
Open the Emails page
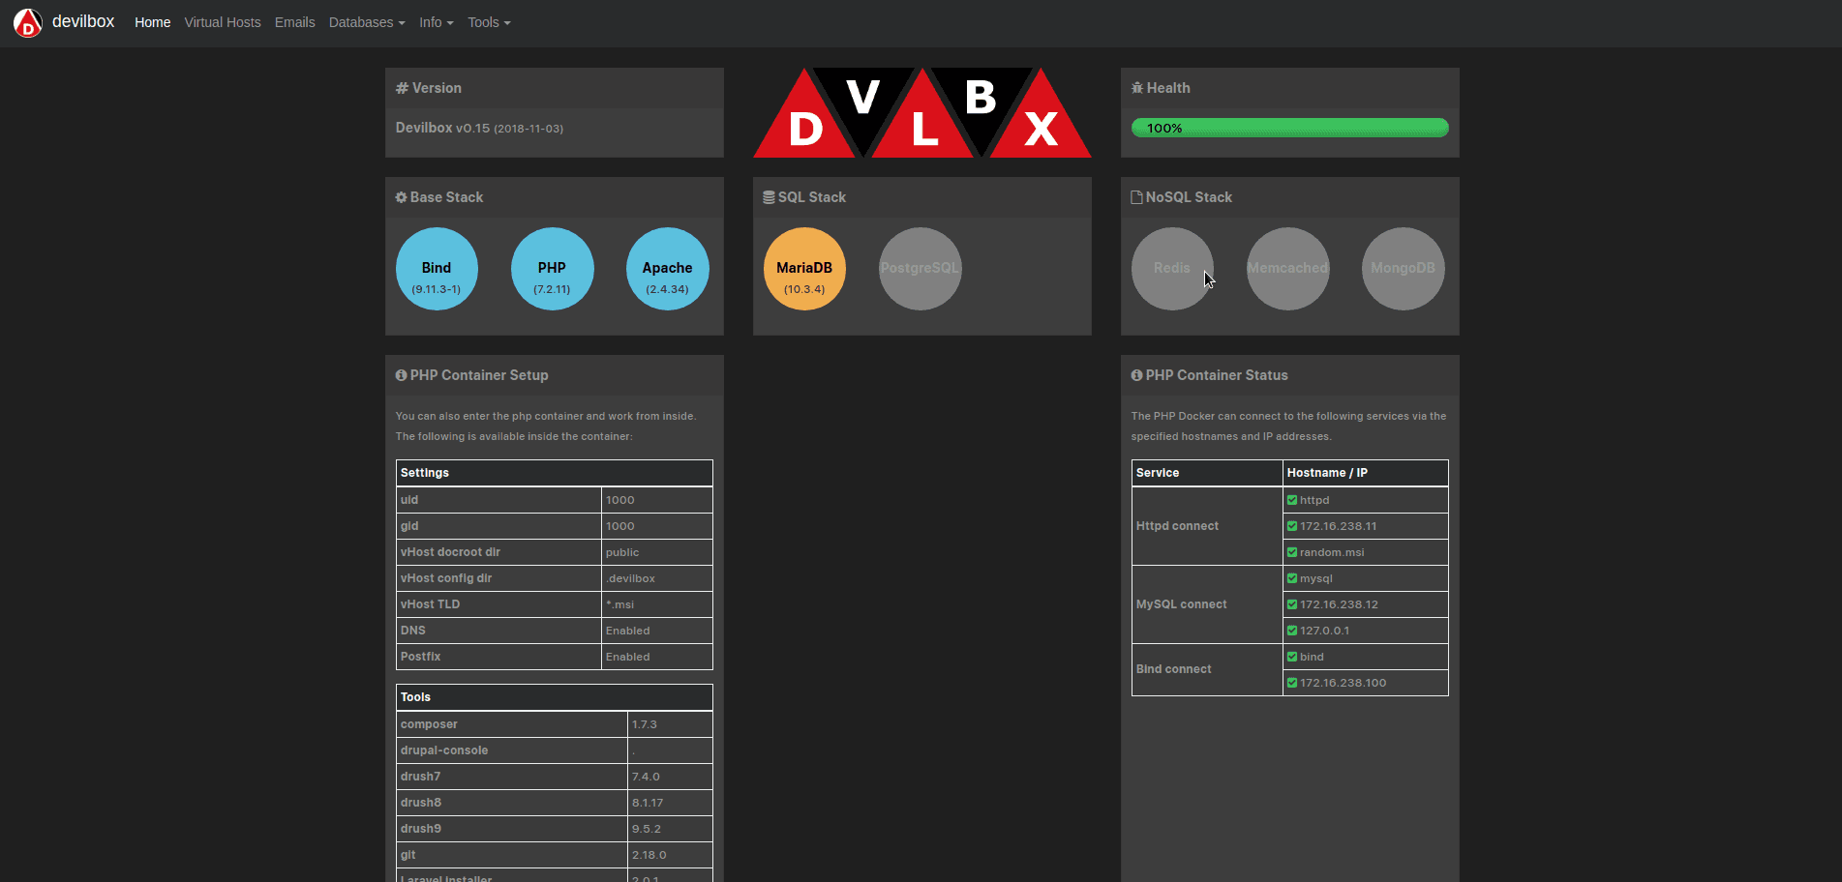click(x=294, y=22)
